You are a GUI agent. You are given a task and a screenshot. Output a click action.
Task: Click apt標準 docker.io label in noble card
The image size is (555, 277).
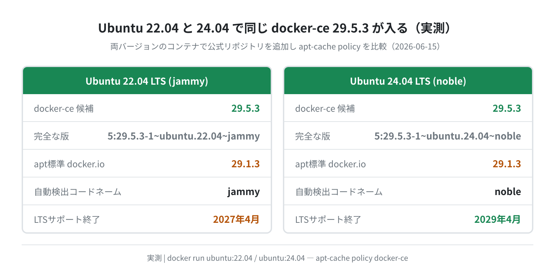coord(330,164)
